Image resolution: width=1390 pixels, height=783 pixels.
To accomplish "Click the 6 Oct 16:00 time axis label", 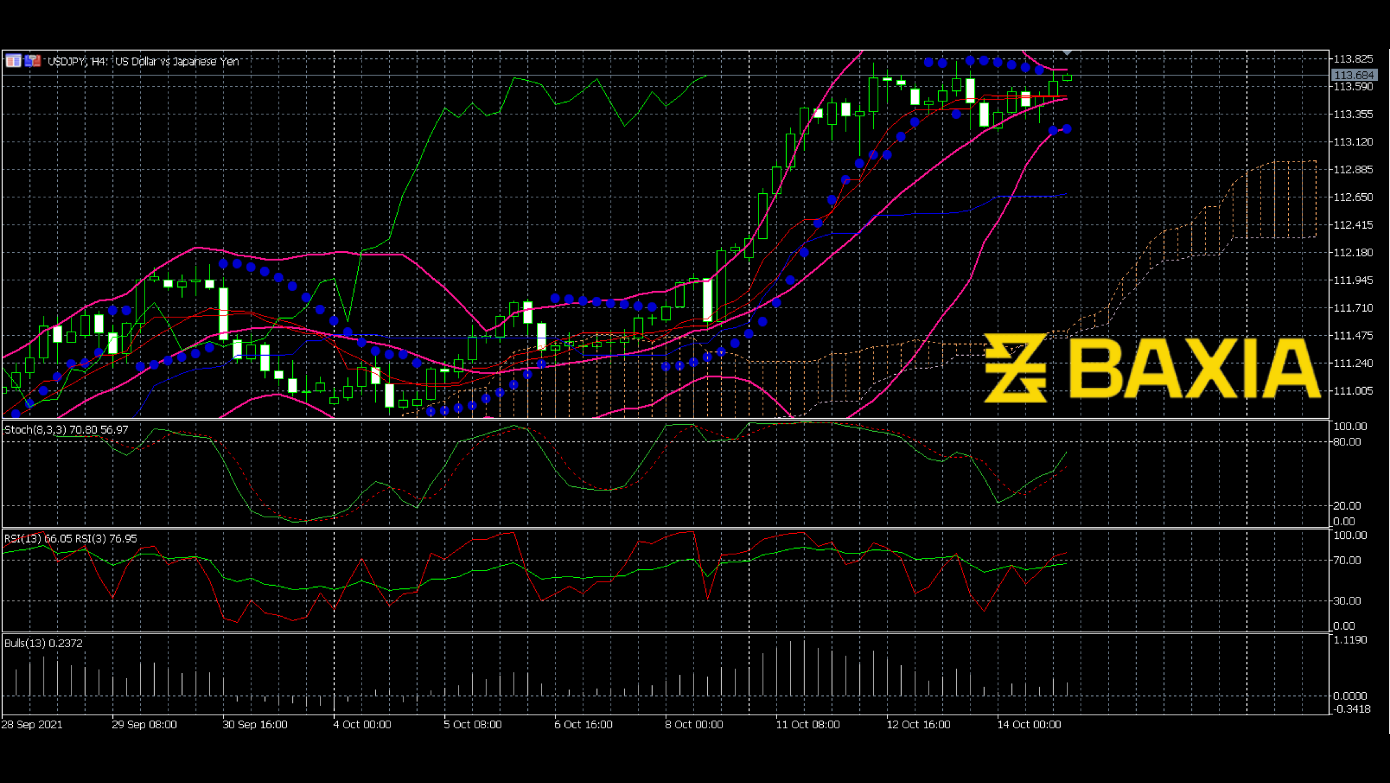I will pyautogui.click(x=583, y=725).
